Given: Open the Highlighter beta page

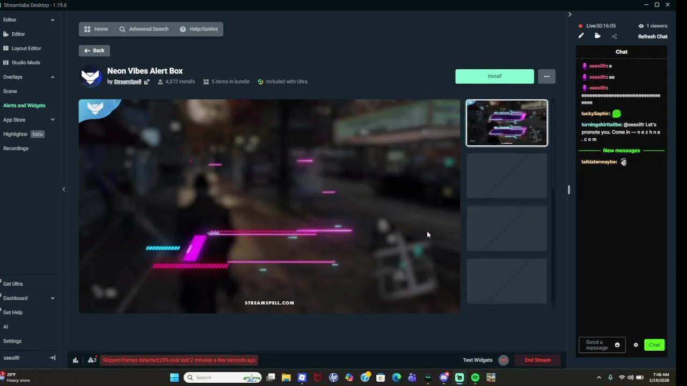Looking at the screenshot, I should click(23, 134).
